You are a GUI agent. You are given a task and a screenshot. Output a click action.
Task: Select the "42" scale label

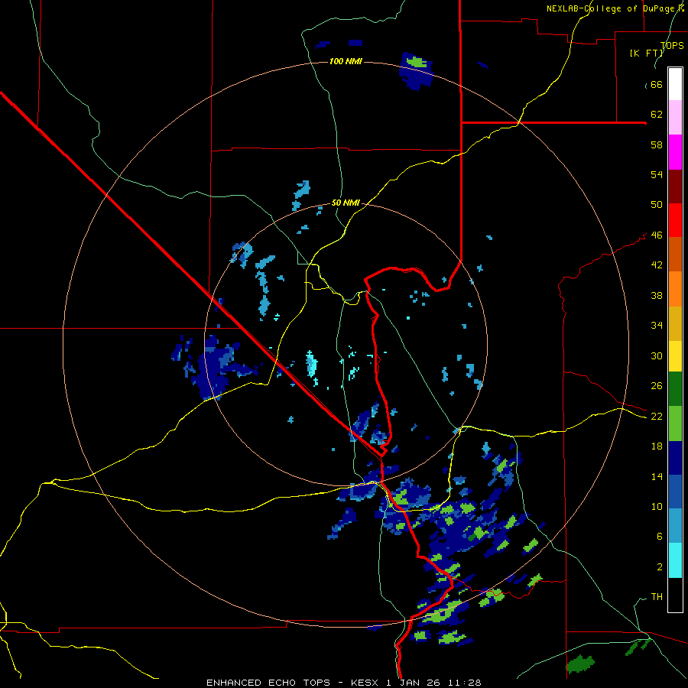pos(657,264)
